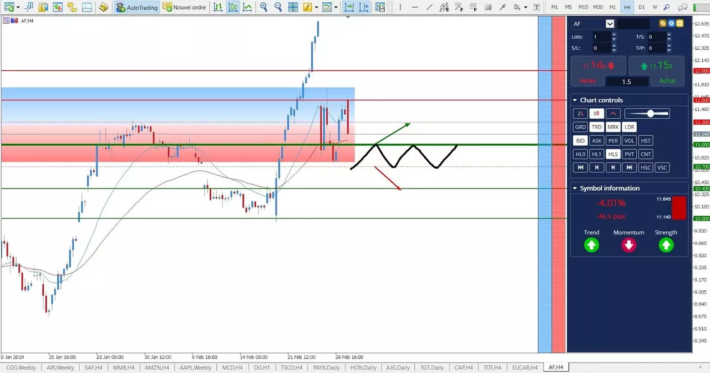Click the search magnifier icon
Viewport: 710px width, 373px height.
pos(667,7)
